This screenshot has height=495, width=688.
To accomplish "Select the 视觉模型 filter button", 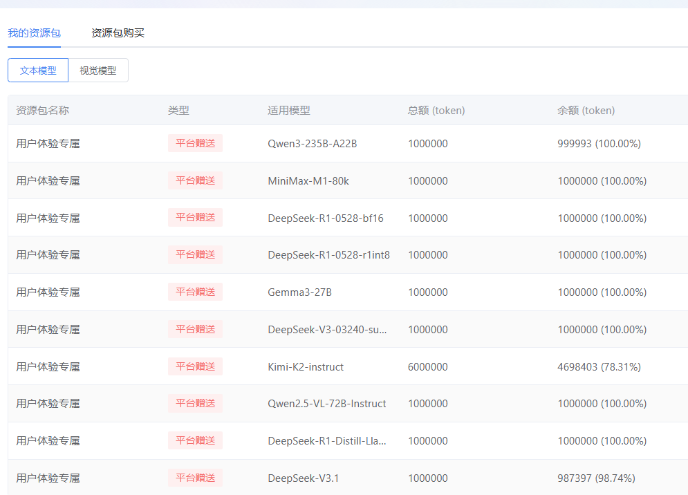I will [x=98, y=71].
